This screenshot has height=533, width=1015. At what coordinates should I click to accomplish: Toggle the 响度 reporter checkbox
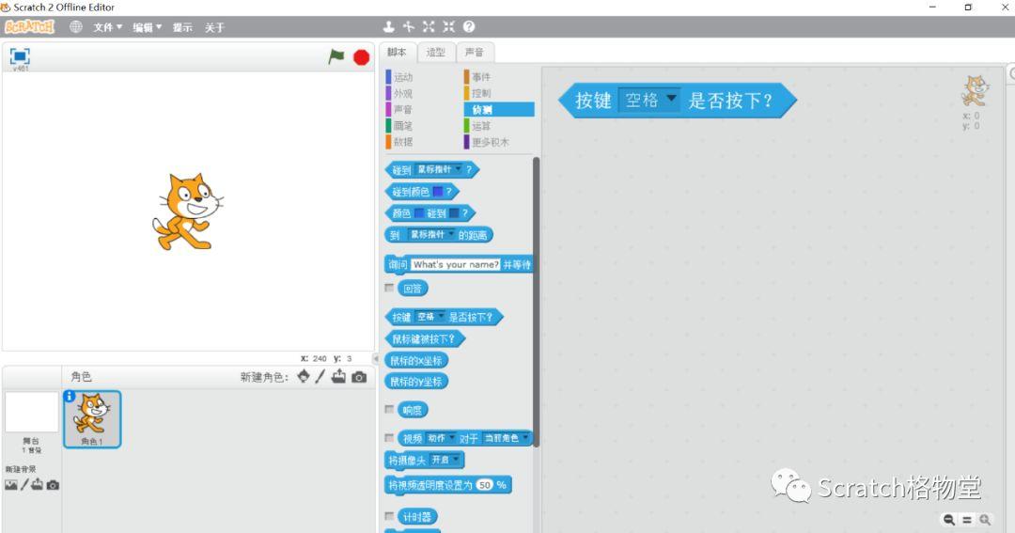click(389, 409)
